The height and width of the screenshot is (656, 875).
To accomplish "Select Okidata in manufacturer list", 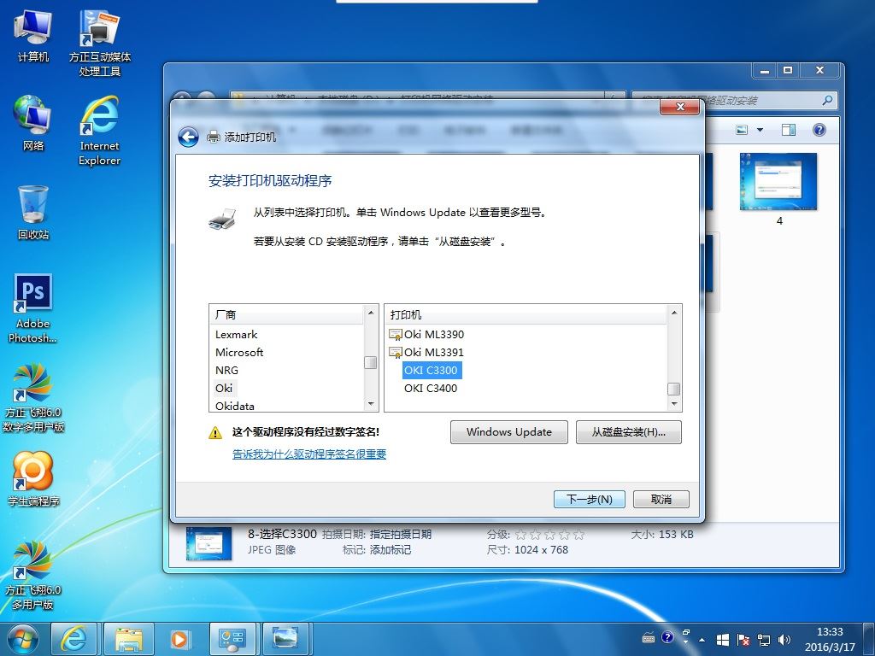I will pos(234,406).
